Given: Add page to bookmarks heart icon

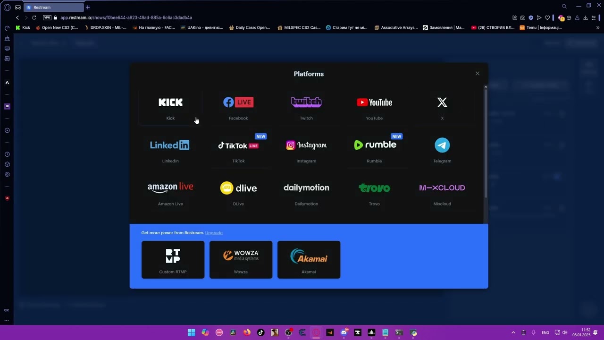Looking at the screenshot, I should pos(547,18).
